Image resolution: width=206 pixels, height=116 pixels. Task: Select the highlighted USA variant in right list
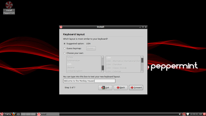[x=123, y=58]
